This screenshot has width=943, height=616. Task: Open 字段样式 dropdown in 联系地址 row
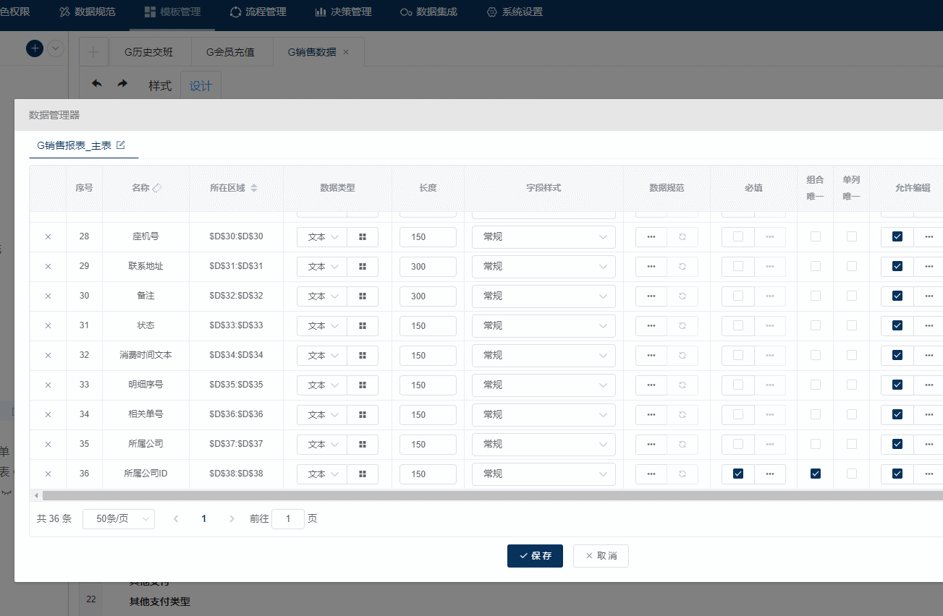pos(544,267)
